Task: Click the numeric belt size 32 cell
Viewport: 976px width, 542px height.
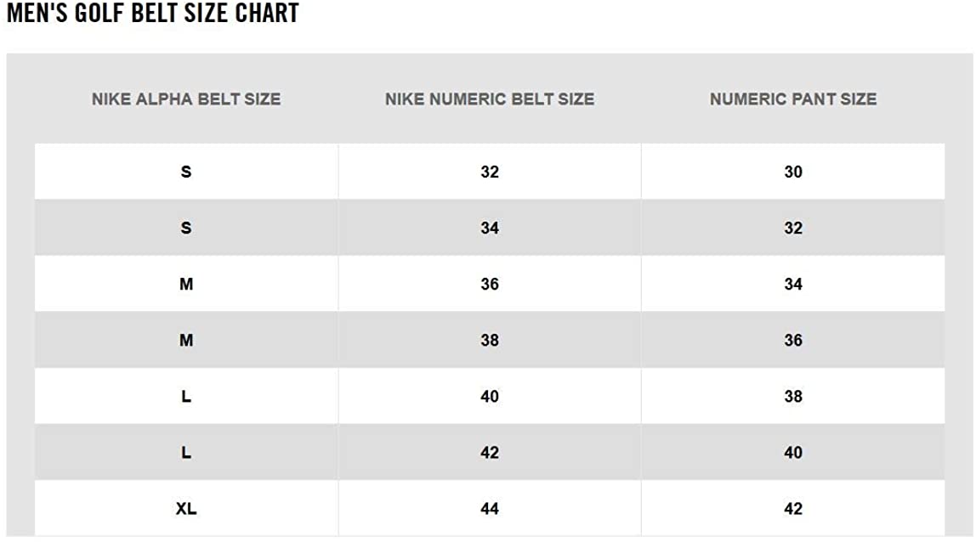Action: pyautogui.click(x=490, y=172)
